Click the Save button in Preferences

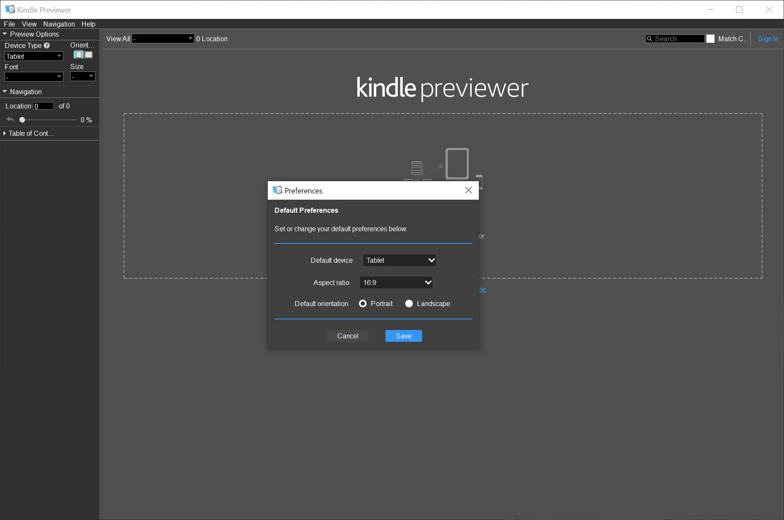tap(404, 336)
